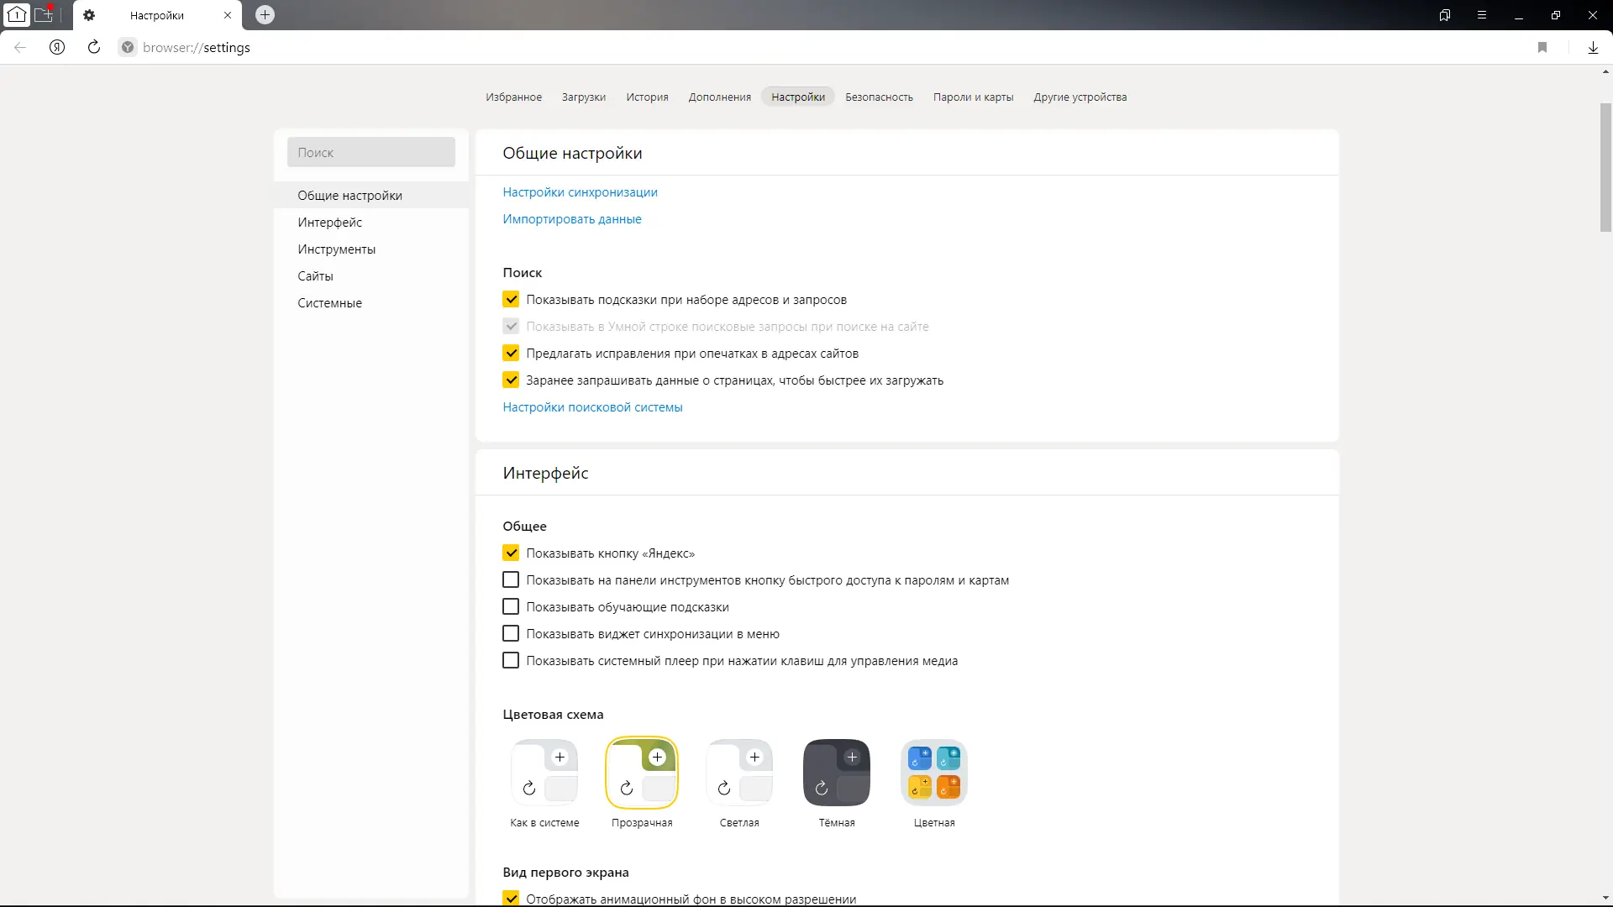This screenshot has height=907, width=1613.
Task: Select the Тёмная color scheme
Action: pyautogui.click(x=837, y=773)
